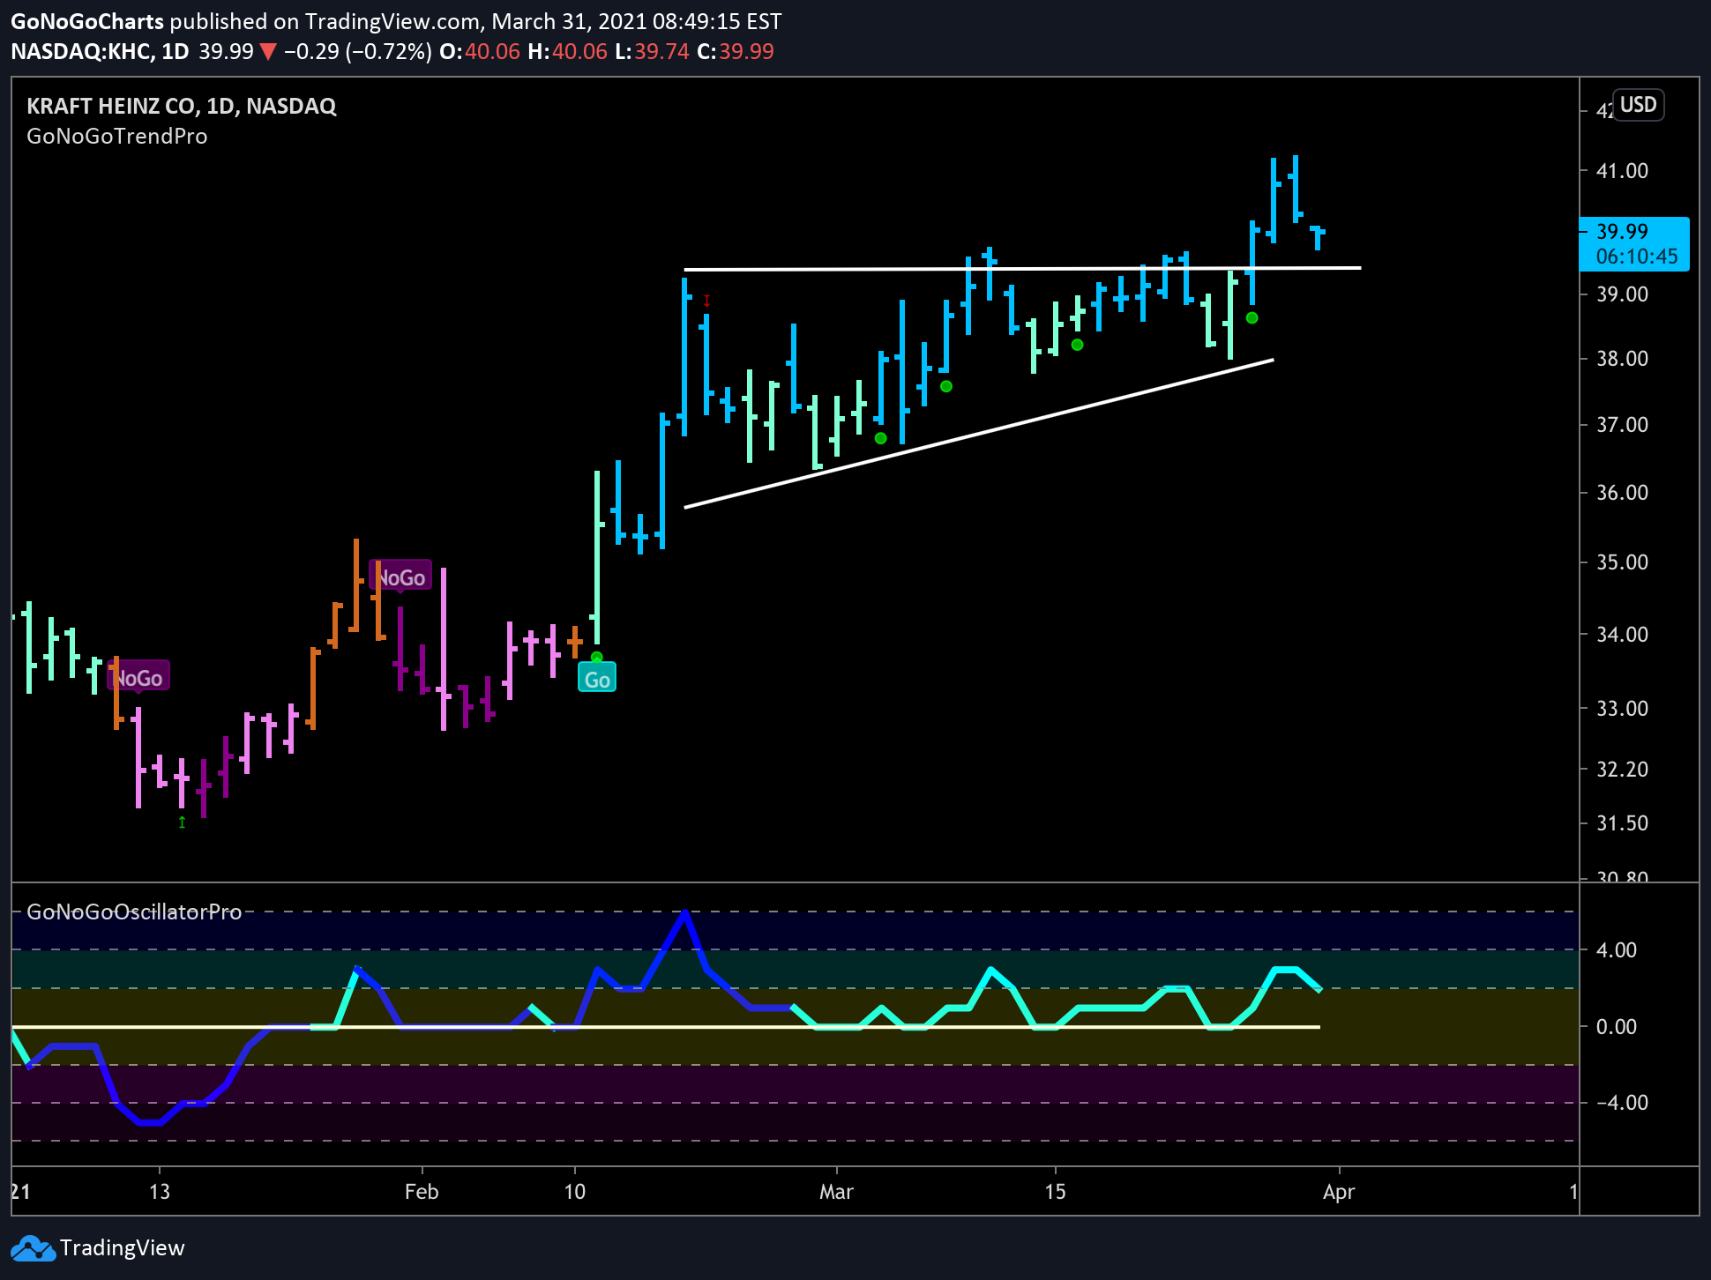The width and height of the screenshot is (1711, 1280).
Task: Click the green dot below the Go label candle
Action: click(597, 658)
